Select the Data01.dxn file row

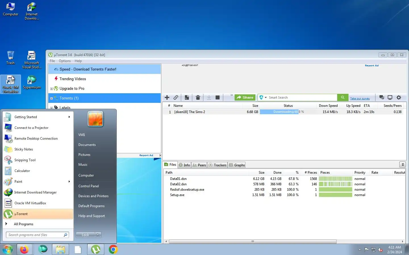point(284,179)
